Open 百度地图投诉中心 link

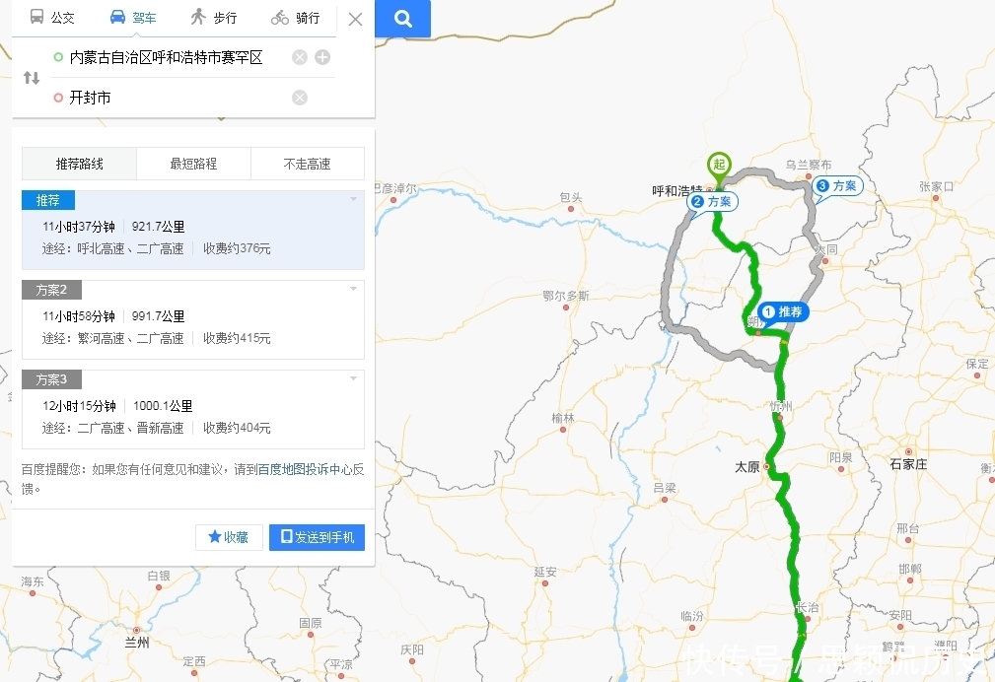tap(305, 469)
